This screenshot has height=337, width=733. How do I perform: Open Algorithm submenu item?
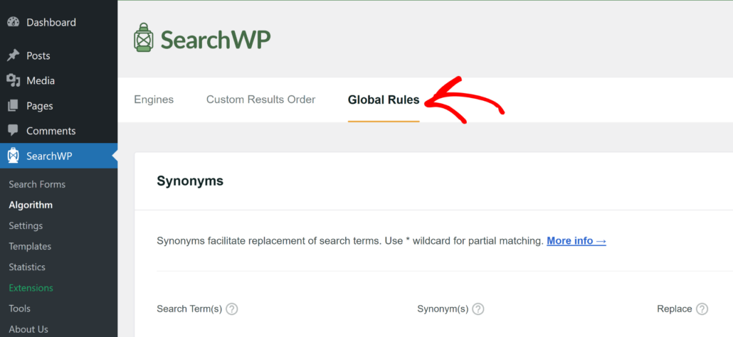pos(31,205)
